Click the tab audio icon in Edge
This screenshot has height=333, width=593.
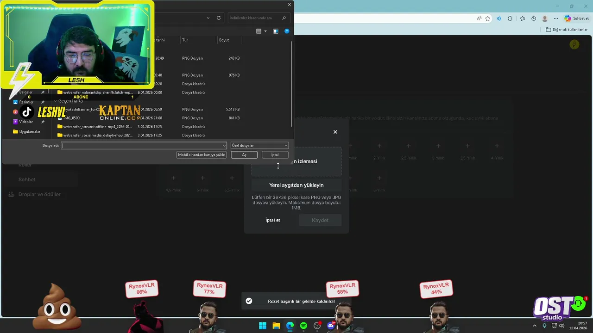tap(499, 18)
